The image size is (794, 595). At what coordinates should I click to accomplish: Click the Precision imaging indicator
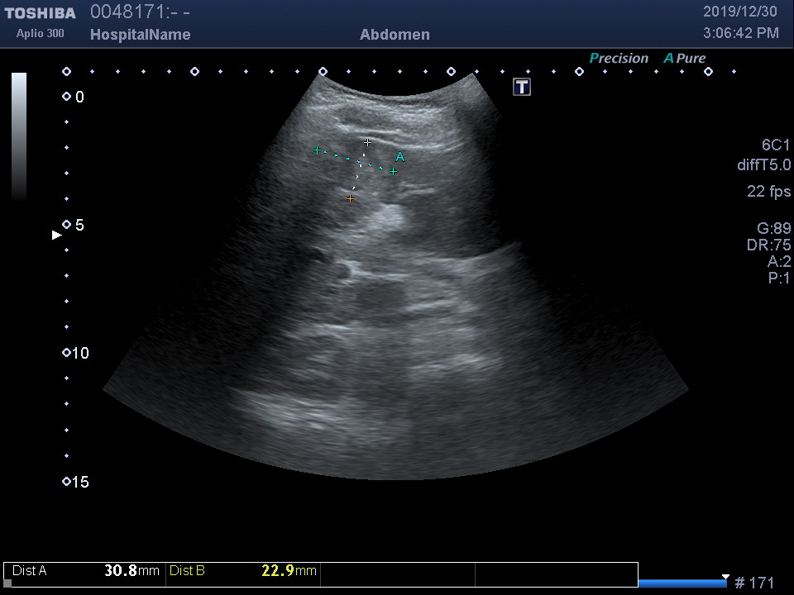coord(619,59)
